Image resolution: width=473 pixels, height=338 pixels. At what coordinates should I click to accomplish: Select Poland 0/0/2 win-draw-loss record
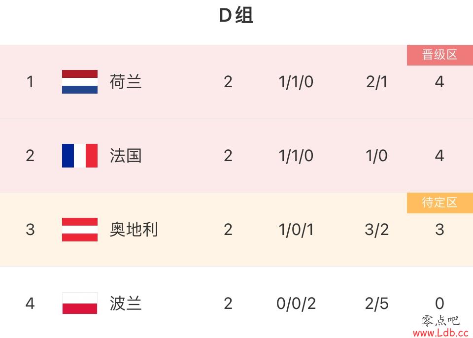click(296, 304)
